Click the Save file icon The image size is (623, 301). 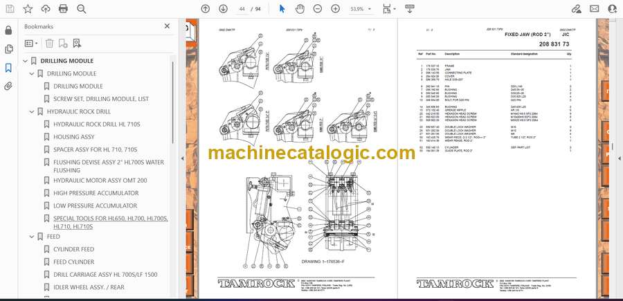[x=10, y=9]
